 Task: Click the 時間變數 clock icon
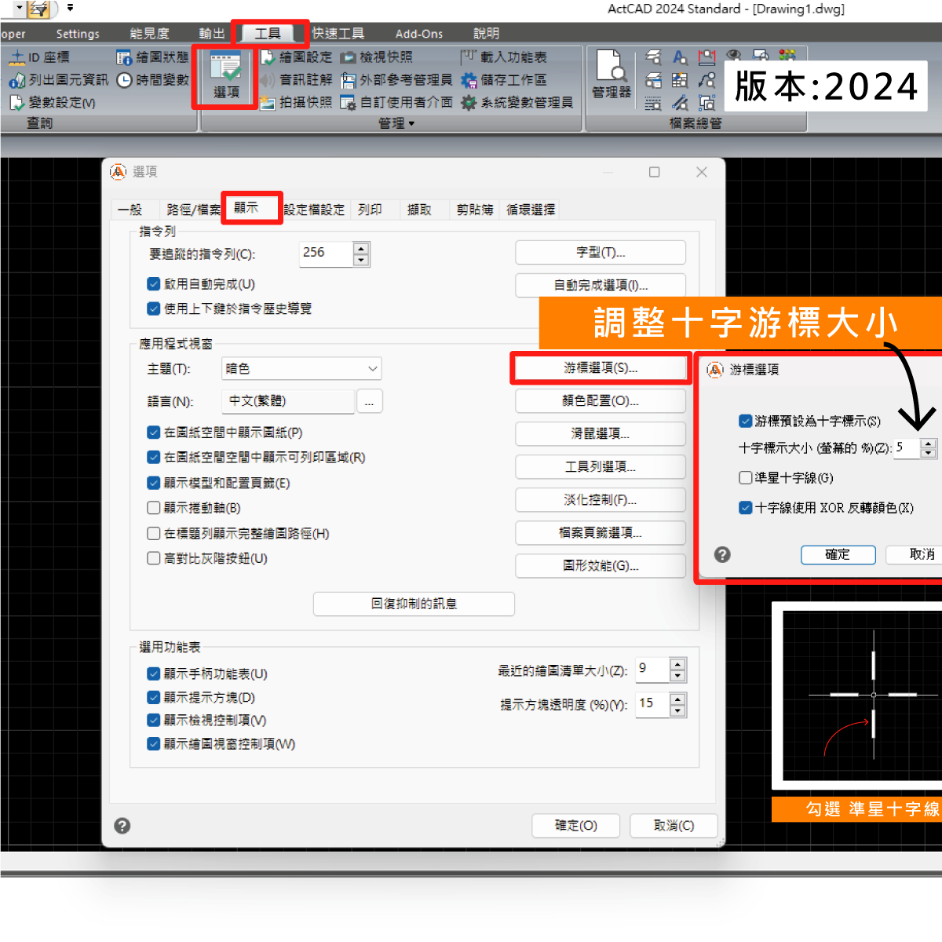pos(124,80)
